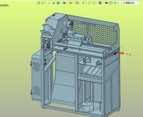Select the blue shaded cube icon
Viewport: 143px width, 117px height.
pyautogui.click(x=58, y=3)
